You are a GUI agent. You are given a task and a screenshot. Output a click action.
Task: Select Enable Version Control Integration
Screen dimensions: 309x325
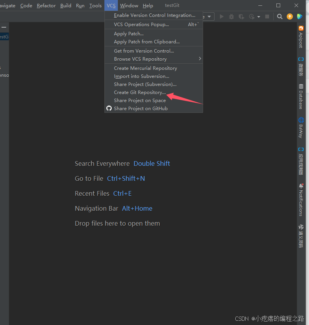point(154,15)
